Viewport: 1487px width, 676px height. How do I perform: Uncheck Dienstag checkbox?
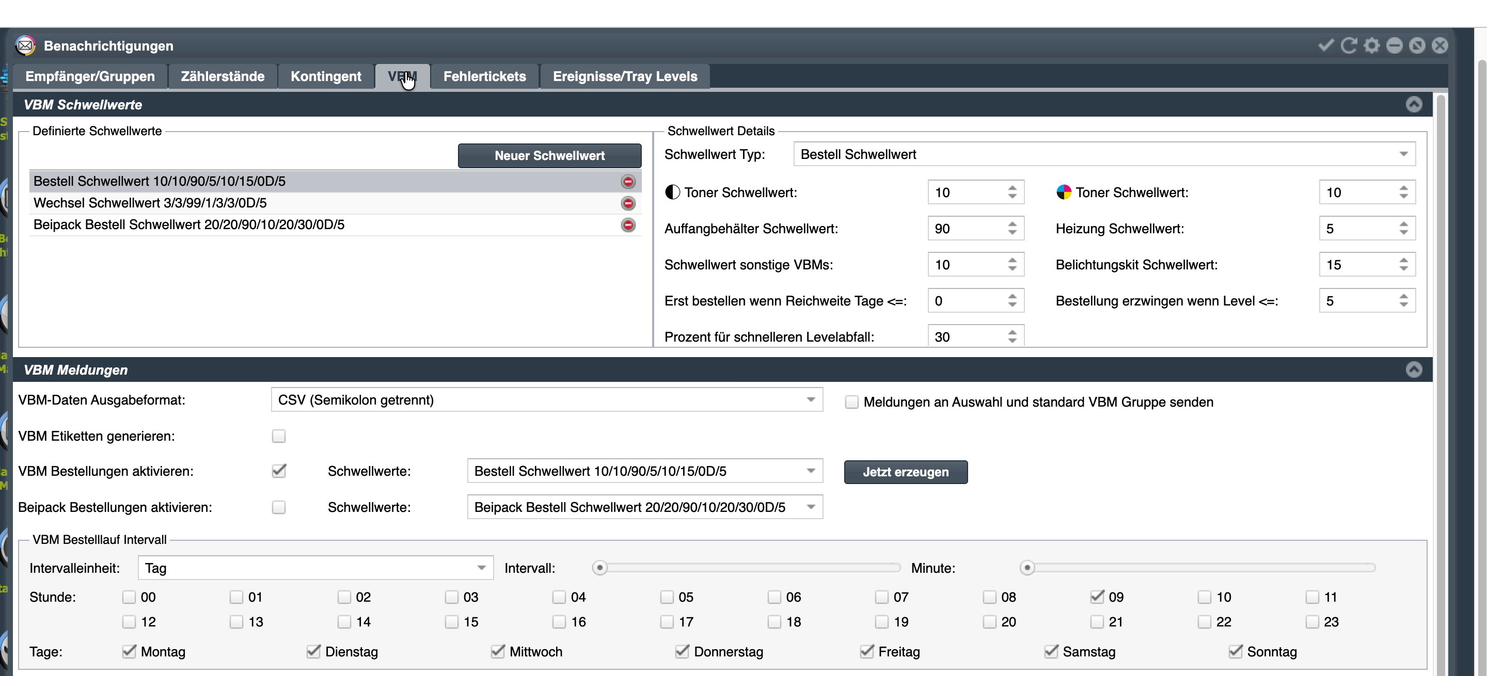click(x=313, y=652)
